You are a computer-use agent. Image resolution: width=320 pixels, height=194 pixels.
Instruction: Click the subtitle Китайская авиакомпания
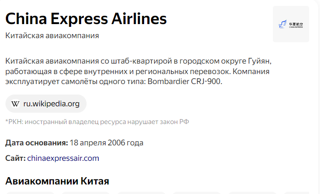(52, 35)
